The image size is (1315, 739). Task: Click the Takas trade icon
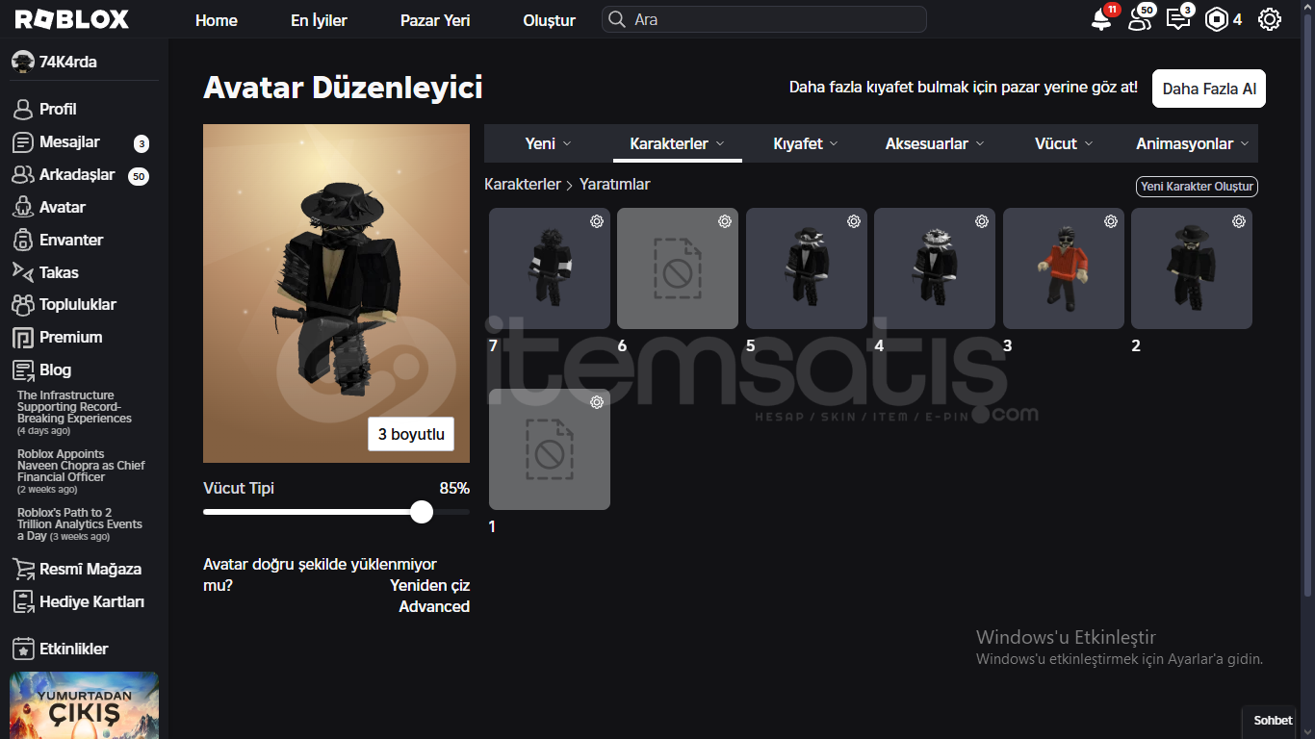pos(23,272)
